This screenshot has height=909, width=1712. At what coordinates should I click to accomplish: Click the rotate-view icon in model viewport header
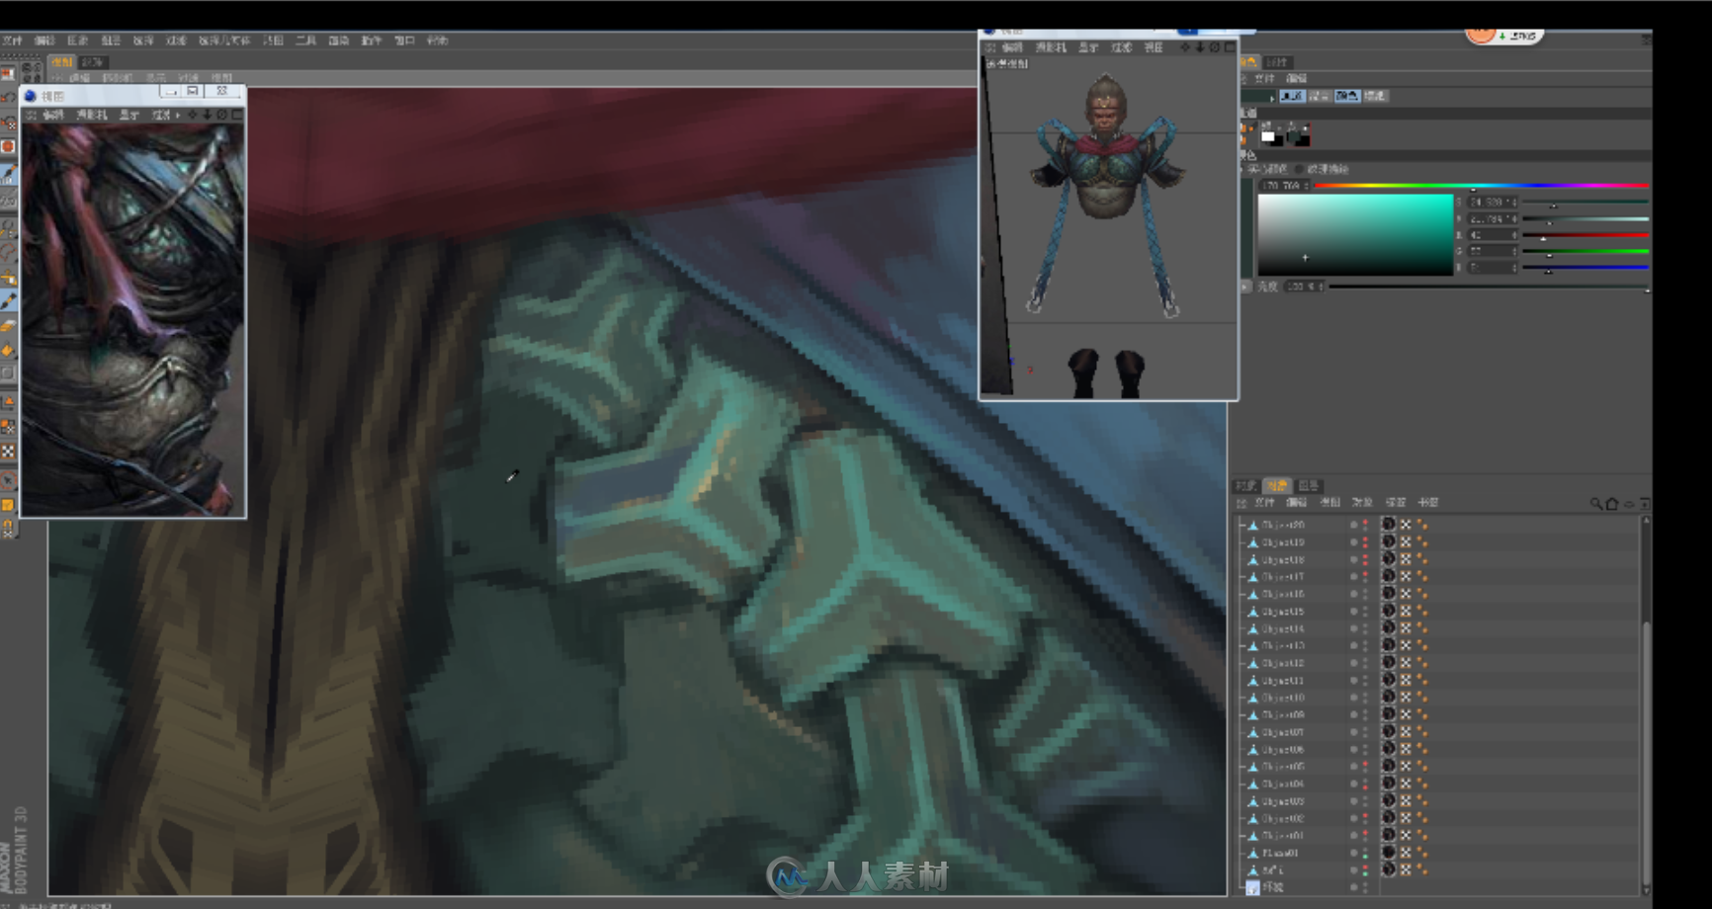[x=1214, y=46]
